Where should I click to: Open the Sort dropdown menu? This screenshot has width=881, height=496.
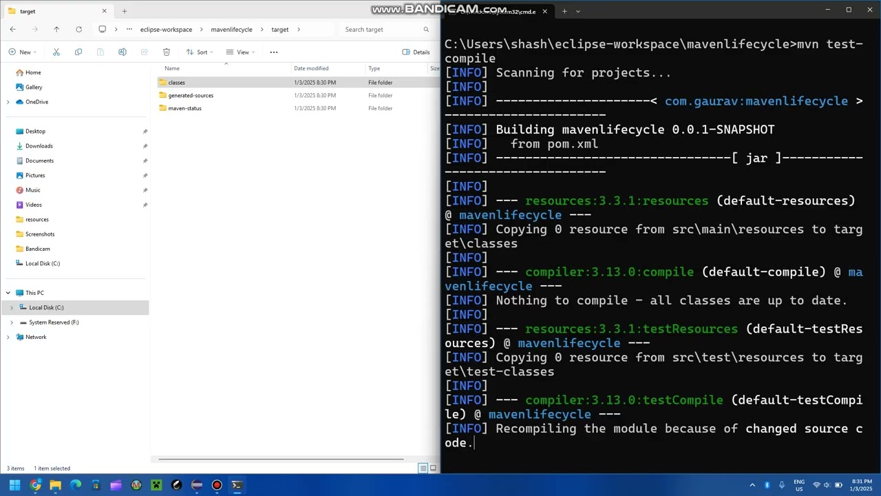tap(200, 52)
